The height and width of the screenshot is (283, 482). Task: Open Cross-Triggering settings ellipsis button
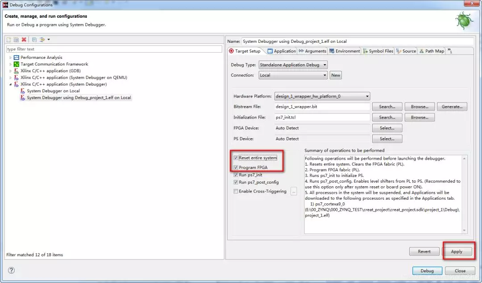coord(294,191)
